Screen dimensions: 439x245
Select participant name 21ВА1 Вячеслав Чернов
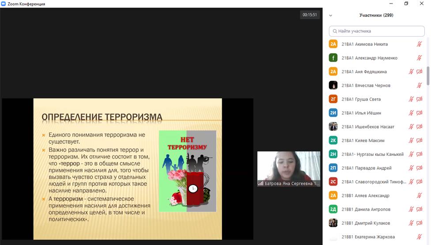coord(366,85)
